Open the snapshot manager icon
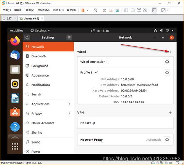 click(x=117, y=10)
